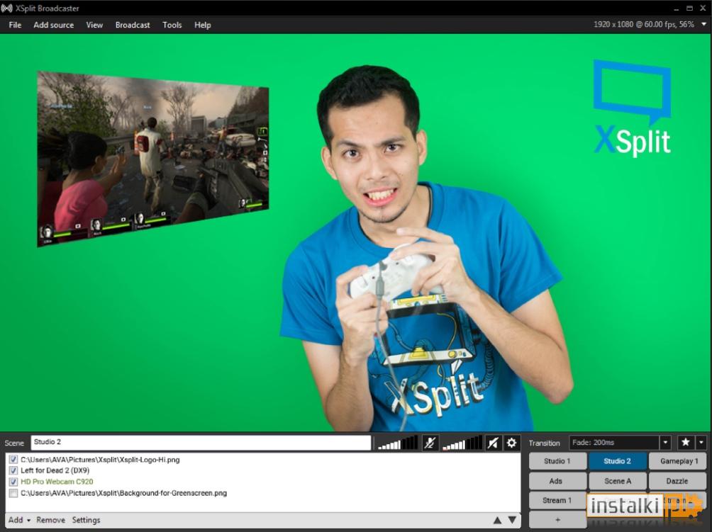Select Left for Dead 2 (DX9) source row

(x=263, y=470)
